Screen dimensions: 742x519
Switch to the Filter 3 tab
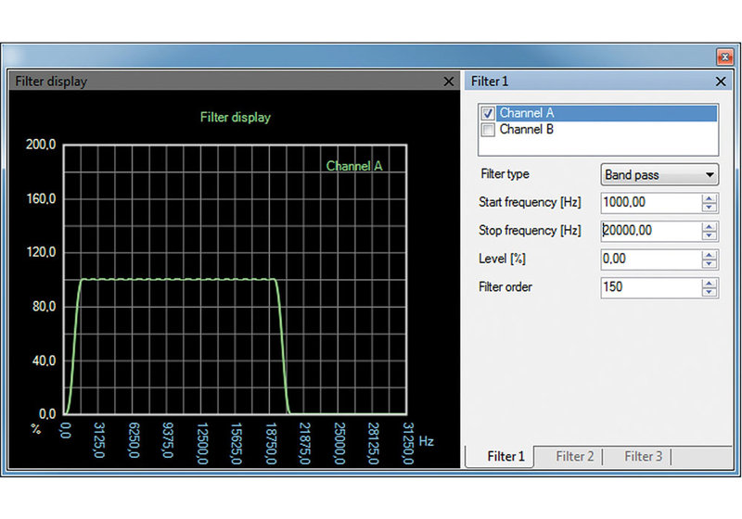click(643, 457)
